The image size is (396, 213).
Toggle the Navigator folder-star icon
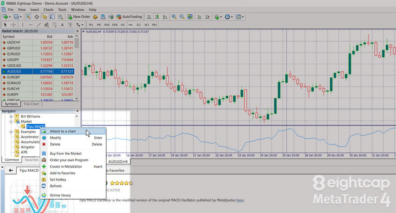(45, 17)
